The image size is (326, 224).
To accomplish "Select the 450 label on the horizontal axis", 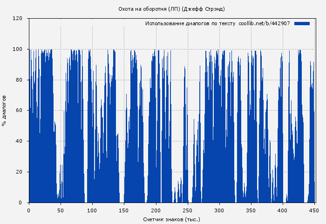I will pos(314,210).
